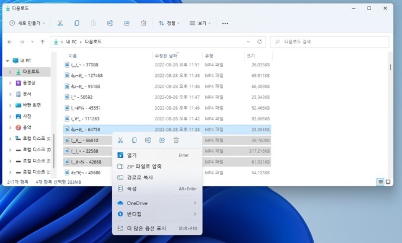Viewport: 402px width, 243px height.
Task: Expand the 바탕 화면 tree node
Action: (x=10, y=105)
